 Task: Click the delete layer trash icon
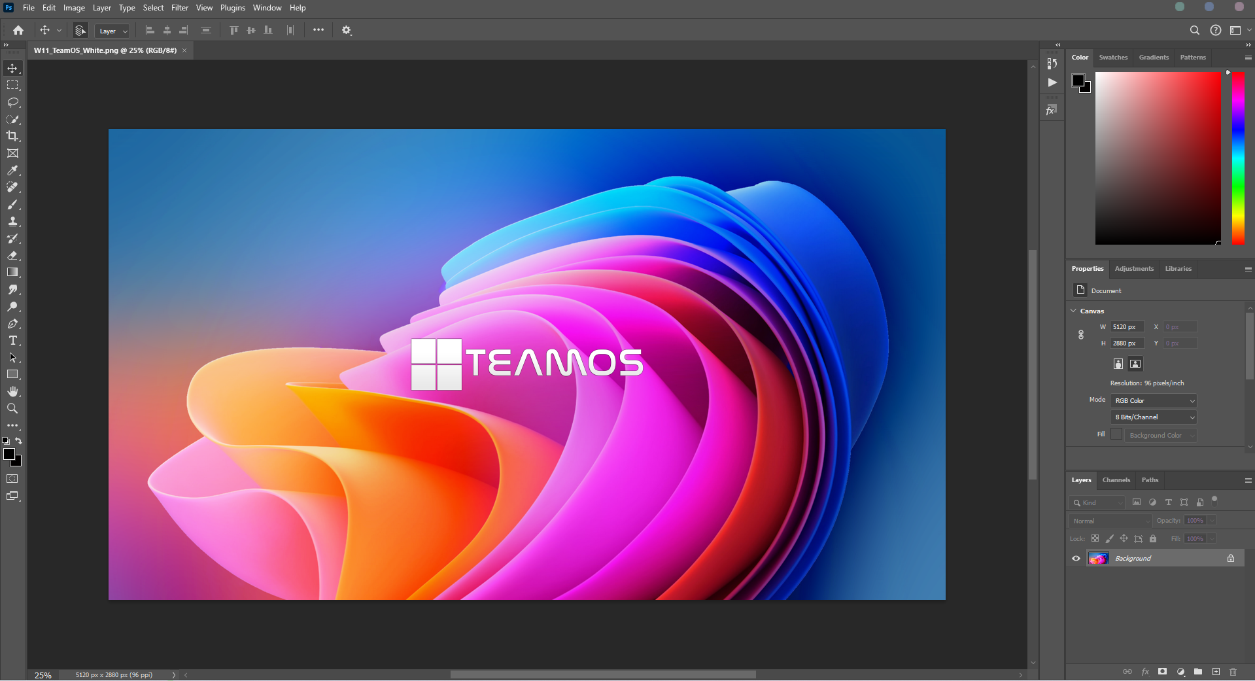1233,672
